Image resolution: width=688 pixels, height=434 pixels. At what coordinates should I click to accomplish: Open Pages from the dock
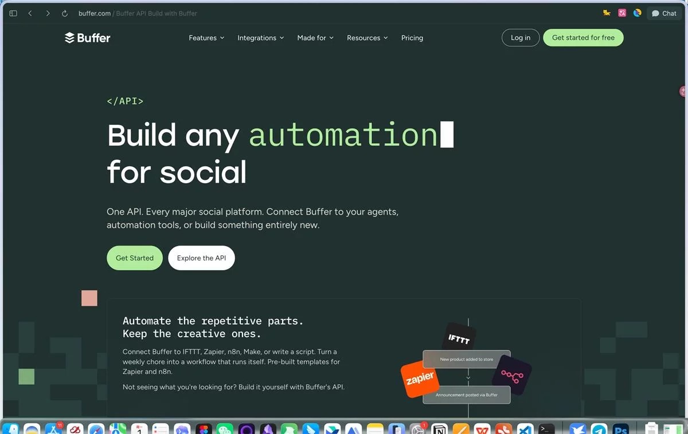coord(461,429)
